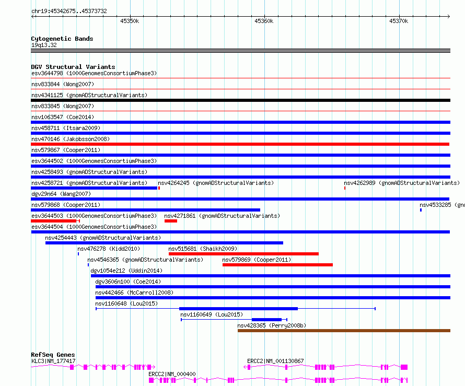Click nsv4271861 red variant block
The width and height of the screenshot is (465, 386).
[171, 221]
